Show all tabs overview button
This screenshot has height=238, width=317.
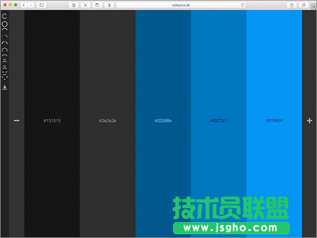(304, 5)
